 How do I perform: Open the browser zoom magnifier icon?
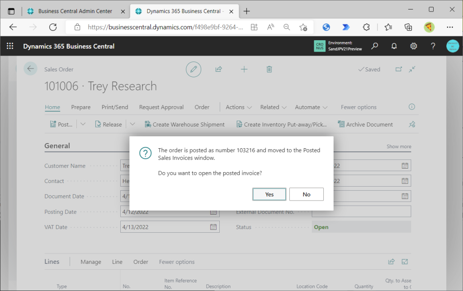[x=286, y=27]
